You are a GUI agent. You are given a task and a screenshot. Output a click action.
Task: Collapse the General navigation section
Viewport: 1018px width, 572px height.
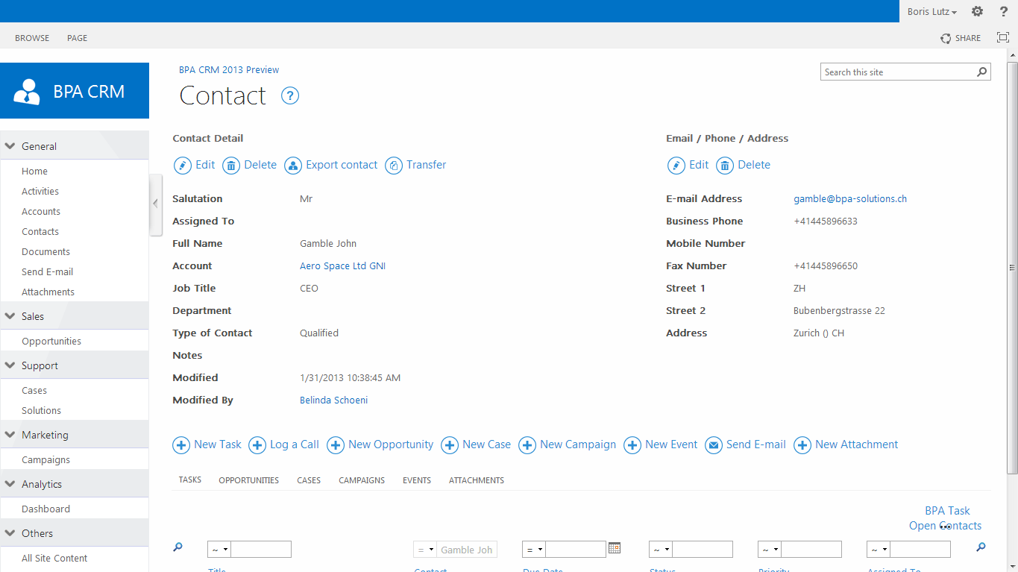tap(10, 146)
